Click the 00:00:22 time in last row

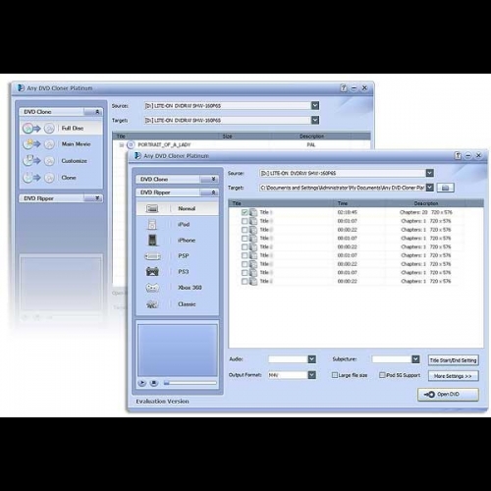(347, 281)
